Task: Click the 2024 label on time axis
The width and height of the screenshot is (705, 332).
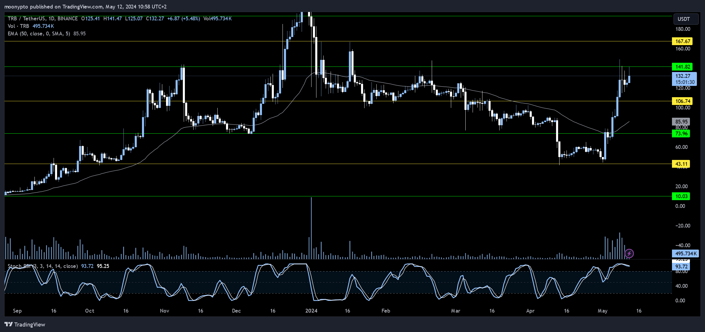Action: 311,311
